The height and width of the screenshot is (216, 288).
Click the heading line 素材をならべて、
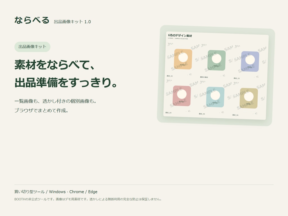[55, 65]
